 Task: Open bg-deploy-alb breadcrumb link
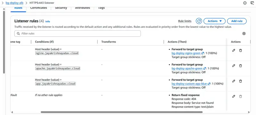coord(15,3)
